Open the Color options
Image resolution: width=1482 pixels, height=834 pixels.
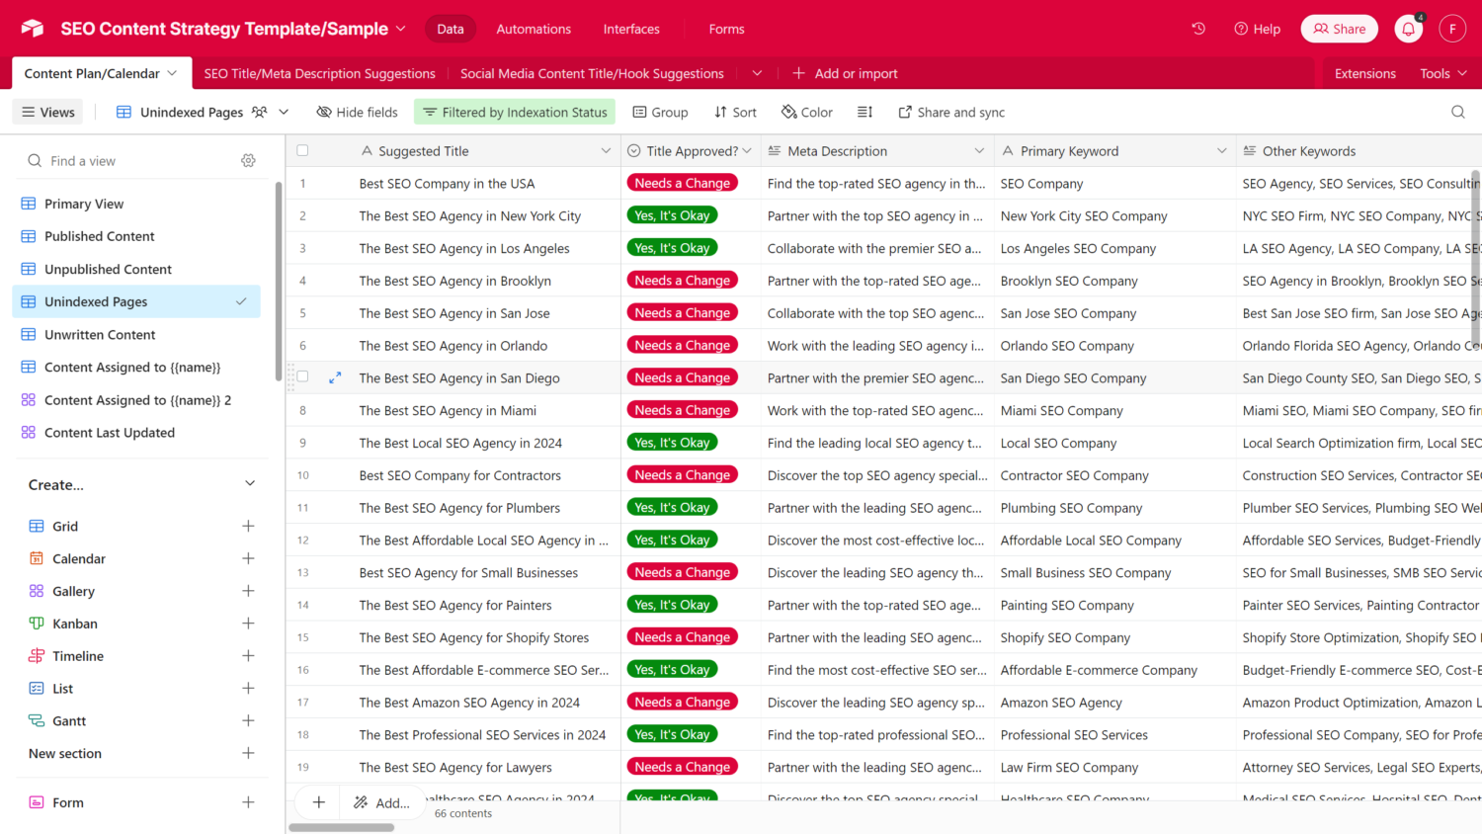click(806, 112)
